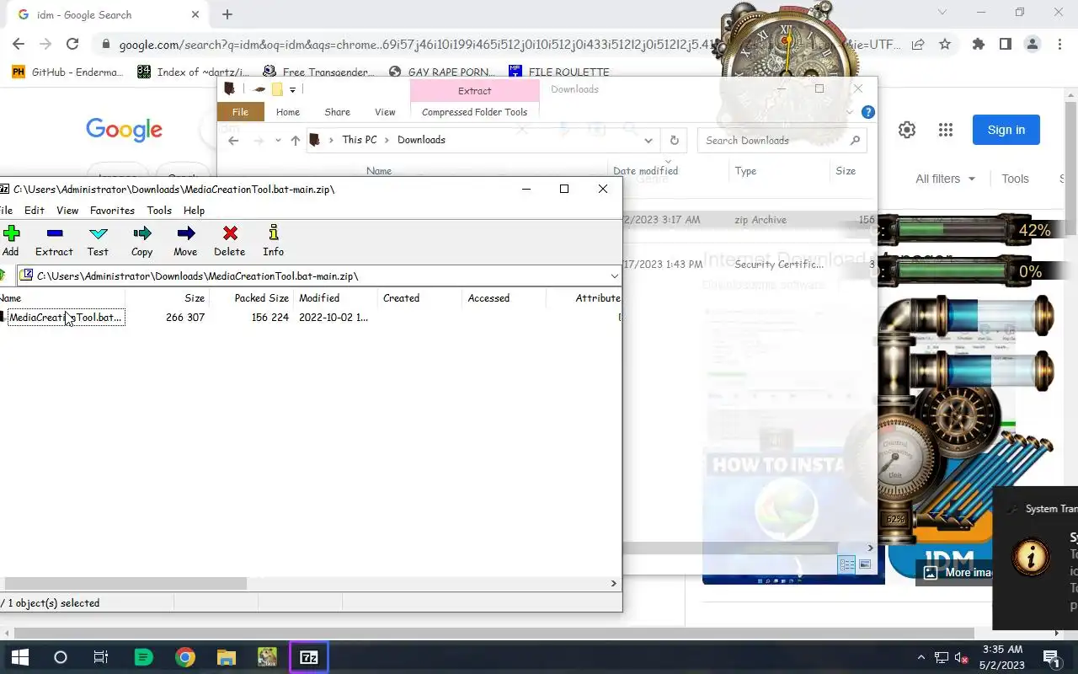The height and width of the screenshot is (674, 1078).
Task: Select the MediaCreationTool.bat file row in 7-Zip
Action: coord(66,318)
